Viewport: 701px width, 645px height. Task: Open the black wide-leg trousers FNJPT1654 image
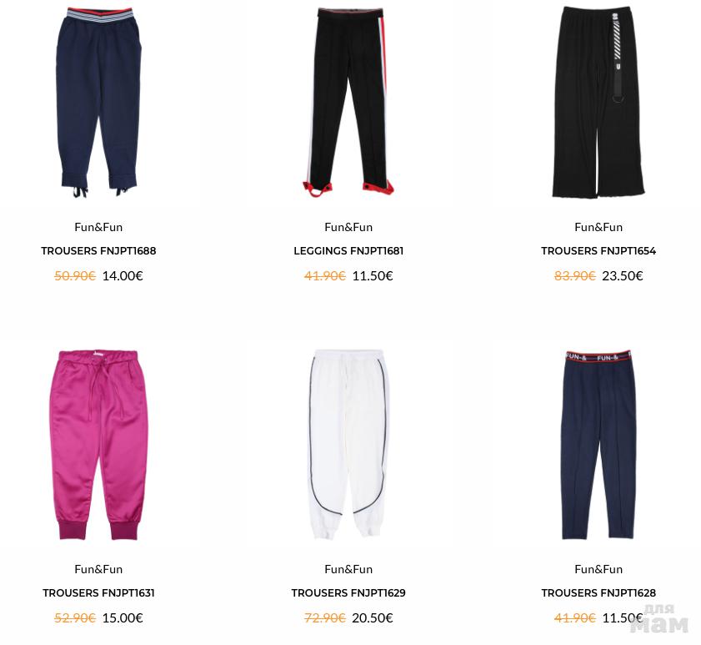point(598,102)
